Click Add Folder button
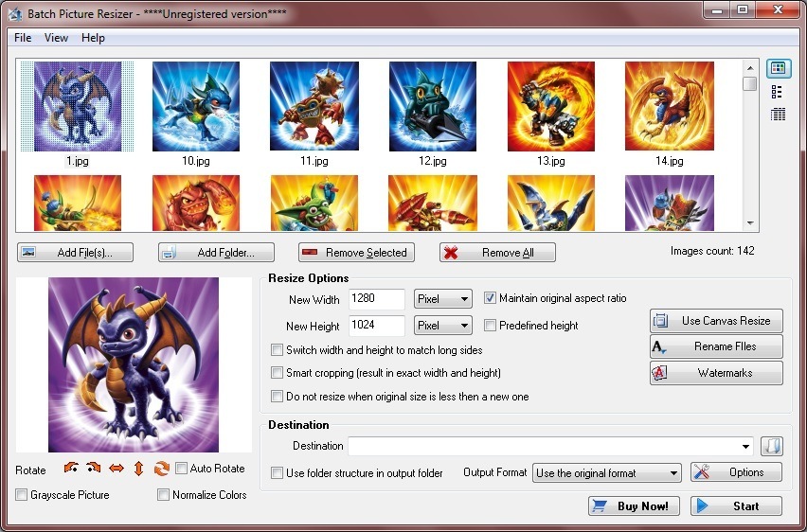 216,253
